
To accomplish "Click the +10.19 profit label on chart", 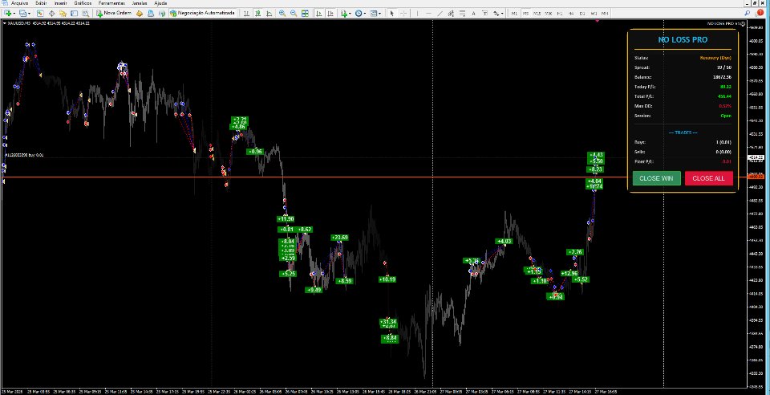I will coord(387,279).
